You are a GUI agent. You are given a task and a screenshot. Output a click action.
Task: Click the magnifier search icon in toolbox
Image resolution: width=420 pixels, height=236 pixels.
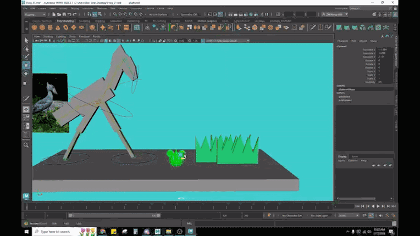click(26, 145)
